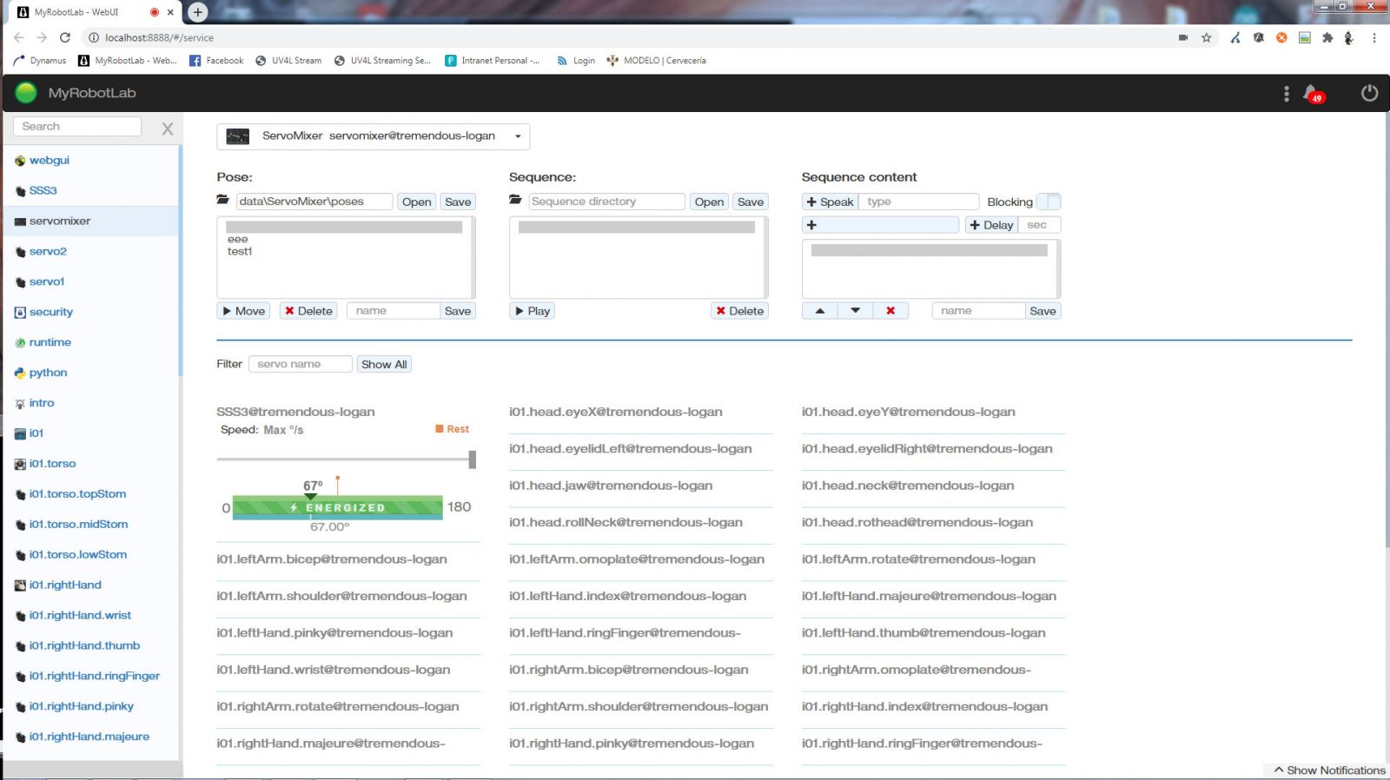Click Play sequence button
This screenshot has height=780, width=1390.
pyautogui.click(x=532, y=311)
